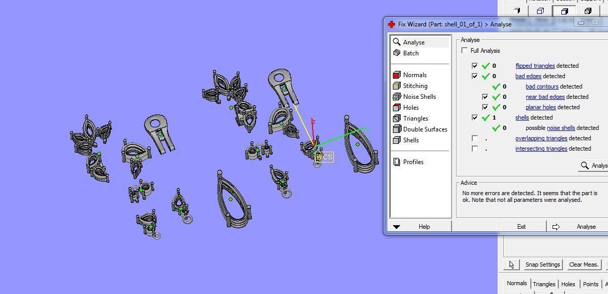This screenshot has width=608, height=294.
Task: Enable the Full Analysis checkbox
Action: 464,50
